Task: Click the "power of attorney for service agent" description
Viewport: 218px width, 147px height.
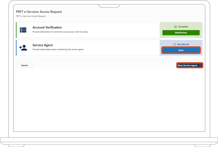Action: pos(58,50)
